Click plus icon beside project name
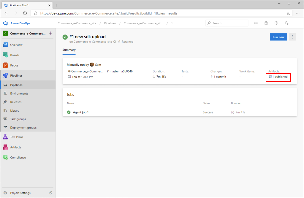 pyautogui.click(x=50, y=33)
